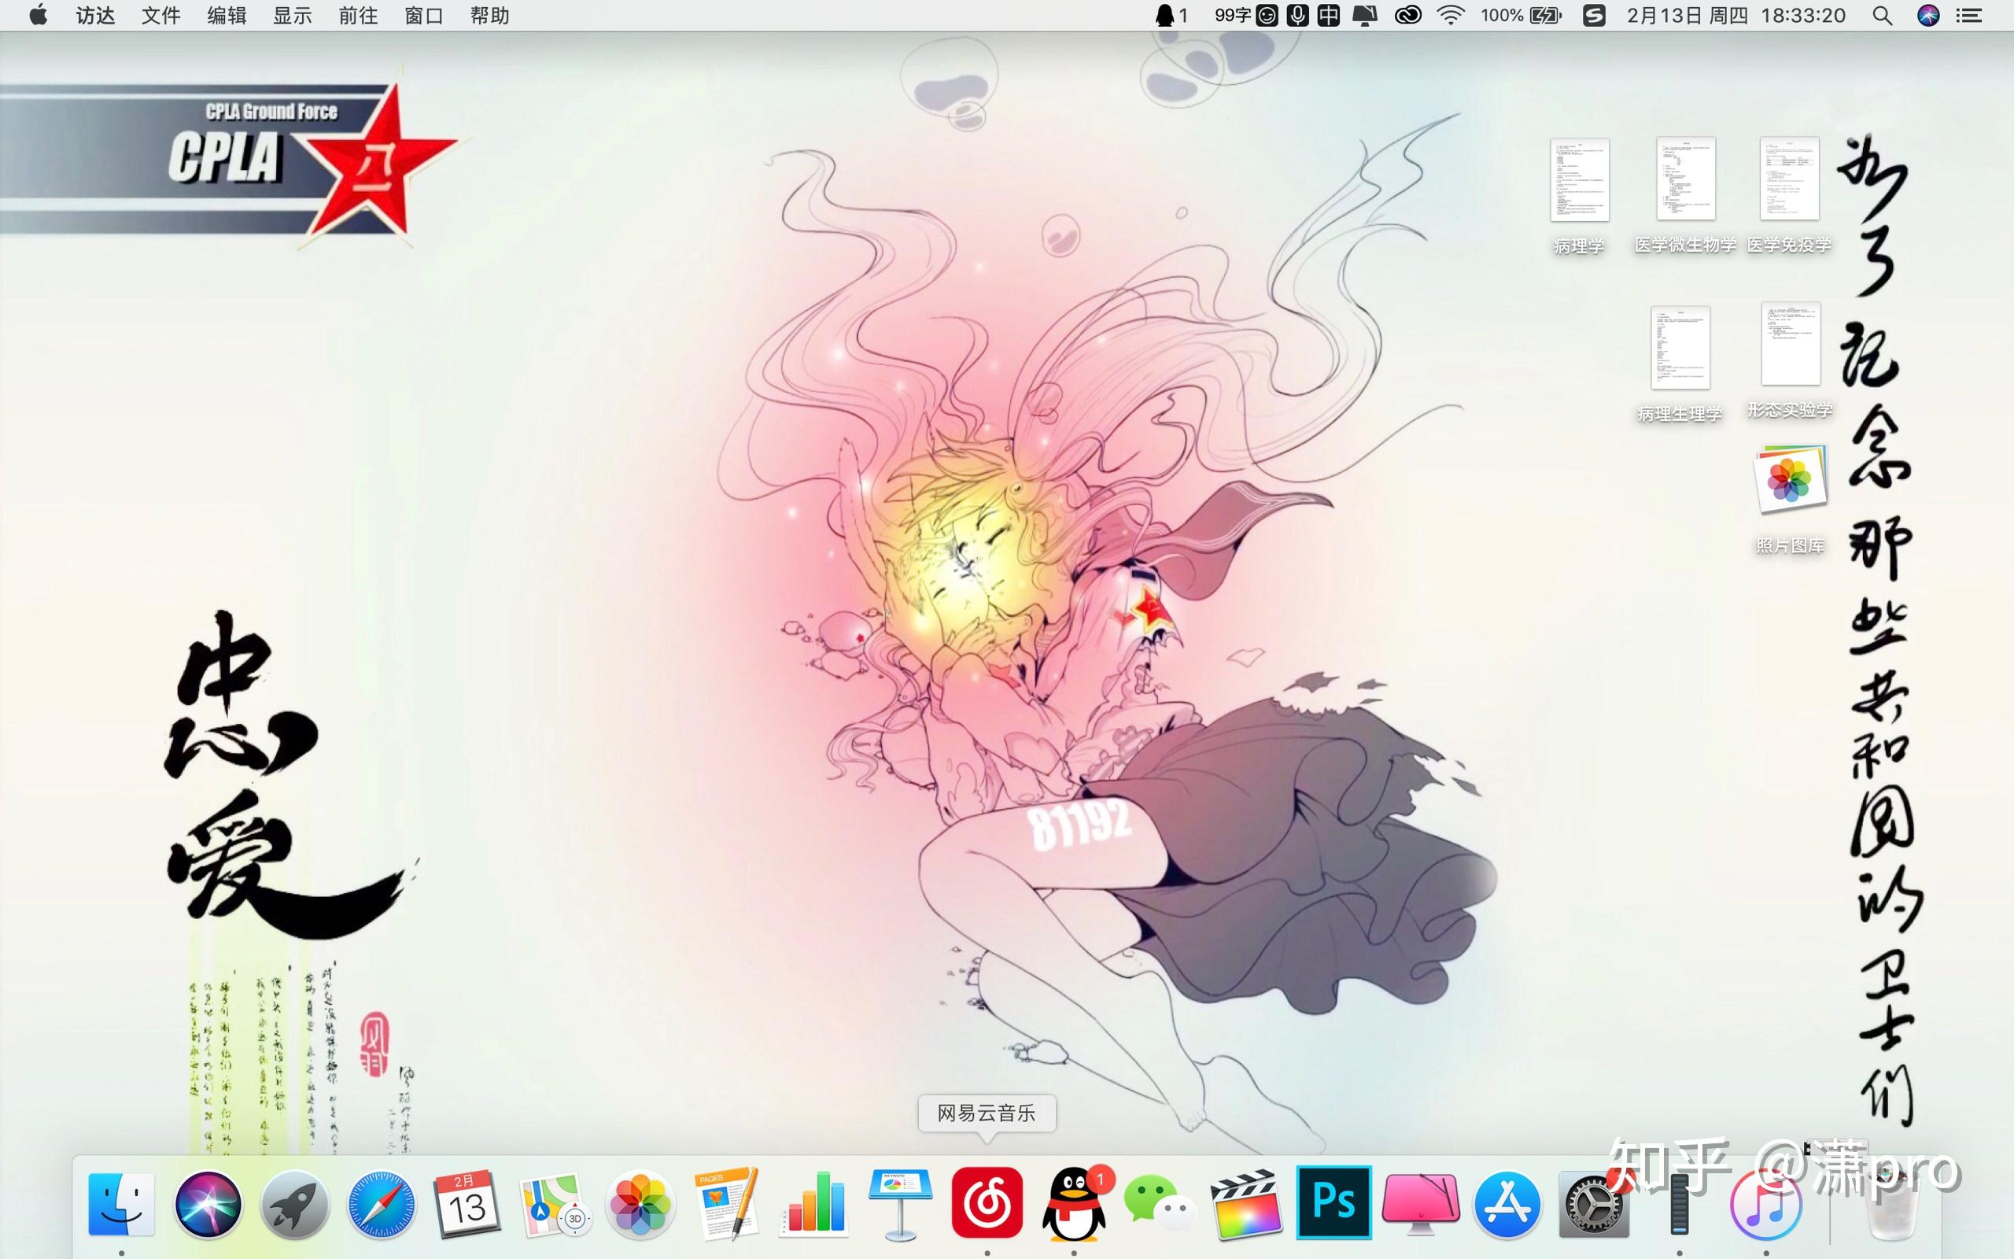
Task: Select the 医学免疫学 document on desktop
Action: [x=1789, y=196]
